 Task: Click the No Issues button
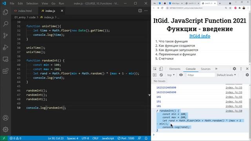pos(160,81)
